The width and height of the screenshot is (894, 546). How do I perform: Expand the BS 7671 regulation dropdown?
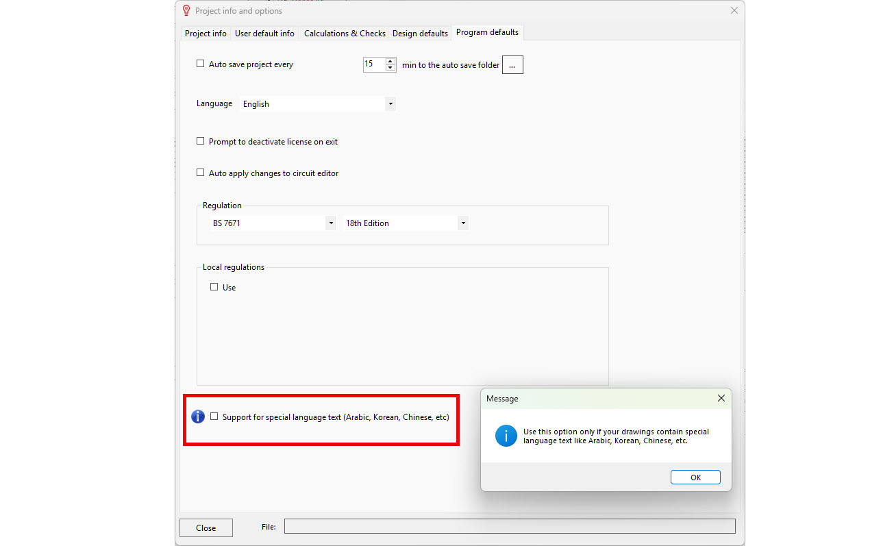pyautogui.click(x=331, y=223)
